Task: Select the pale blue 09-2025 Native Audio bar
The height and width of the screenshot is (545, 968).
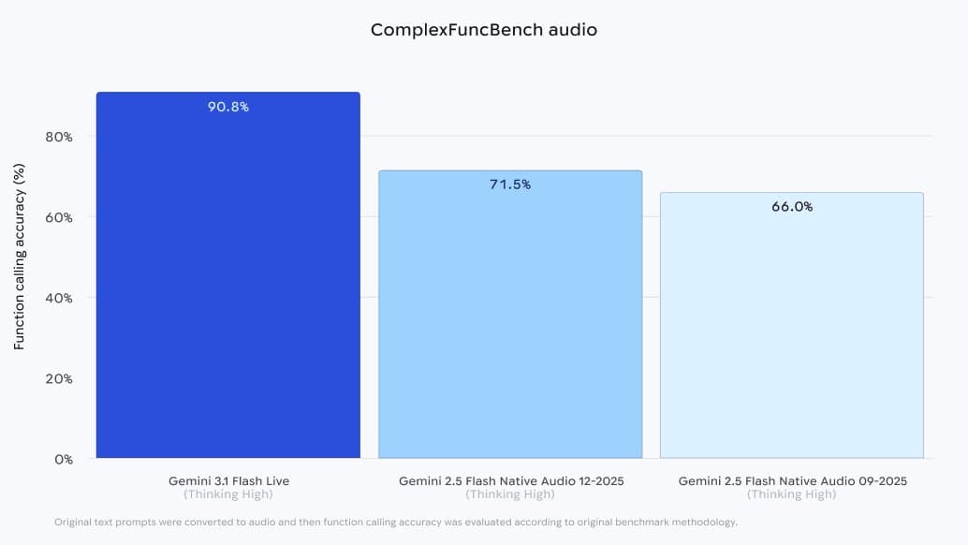Action: [792, 328]
